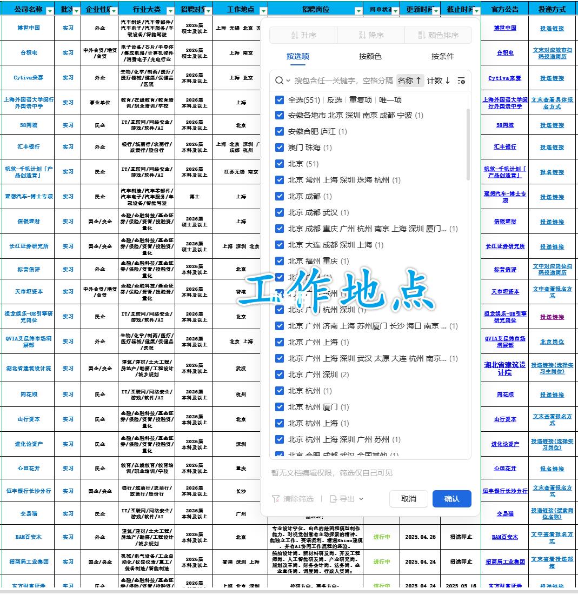The width and height of the screenshot is (578, 595).
Task: Click the 取消 button
Action: [409, 499]
